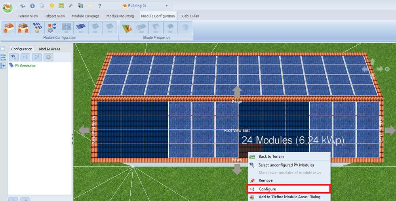Click the mounted solar module ribbon icon

point(80,28)
